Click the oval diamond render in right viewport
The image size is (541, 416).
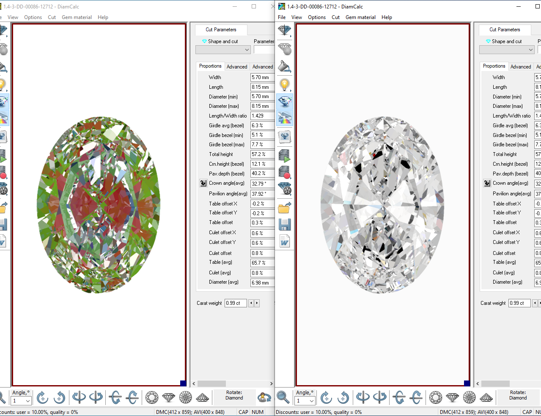tap(383, 205)
